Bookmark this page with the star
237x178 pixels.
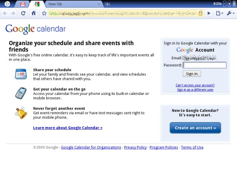click(x=44, y=13)
